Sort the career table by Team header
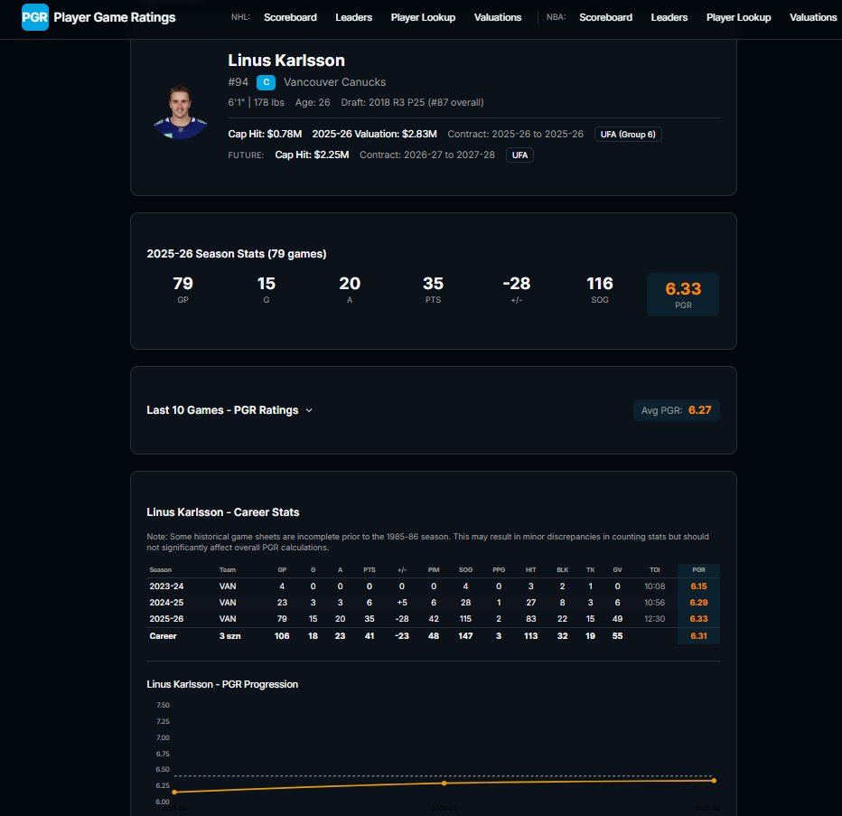 [x=227, y=570]
